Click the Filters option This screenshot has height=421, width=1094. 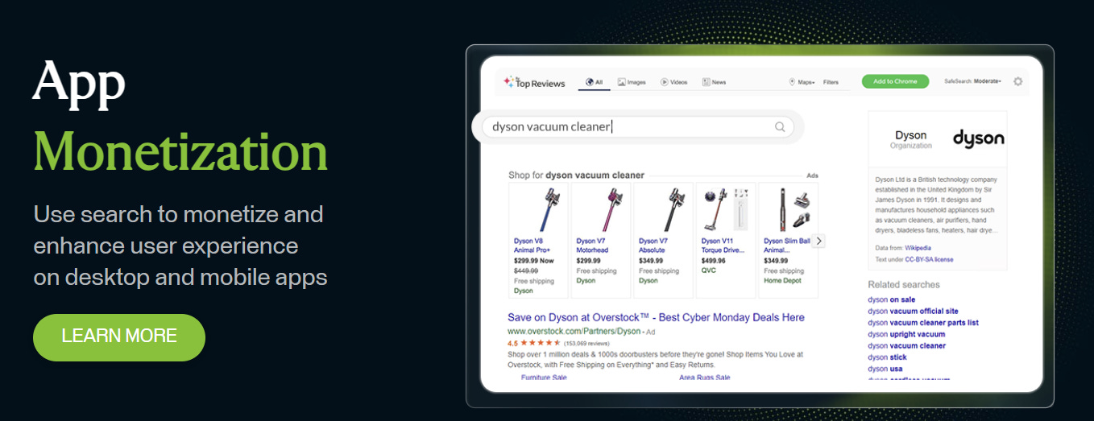(x=831, y=82)
